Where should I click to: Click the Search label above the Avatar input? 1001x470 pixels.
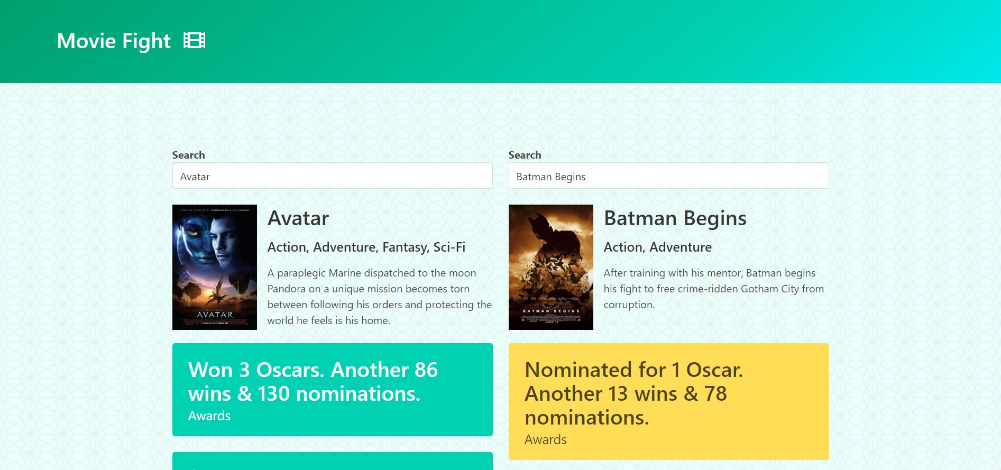188,154
